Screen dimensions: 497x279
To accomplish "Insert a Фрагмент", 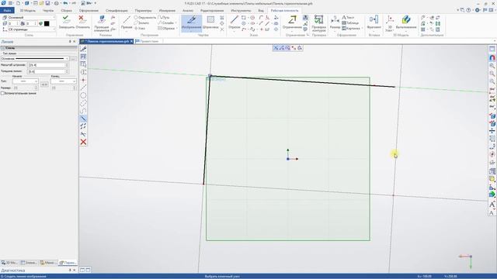I will (374, 22).
